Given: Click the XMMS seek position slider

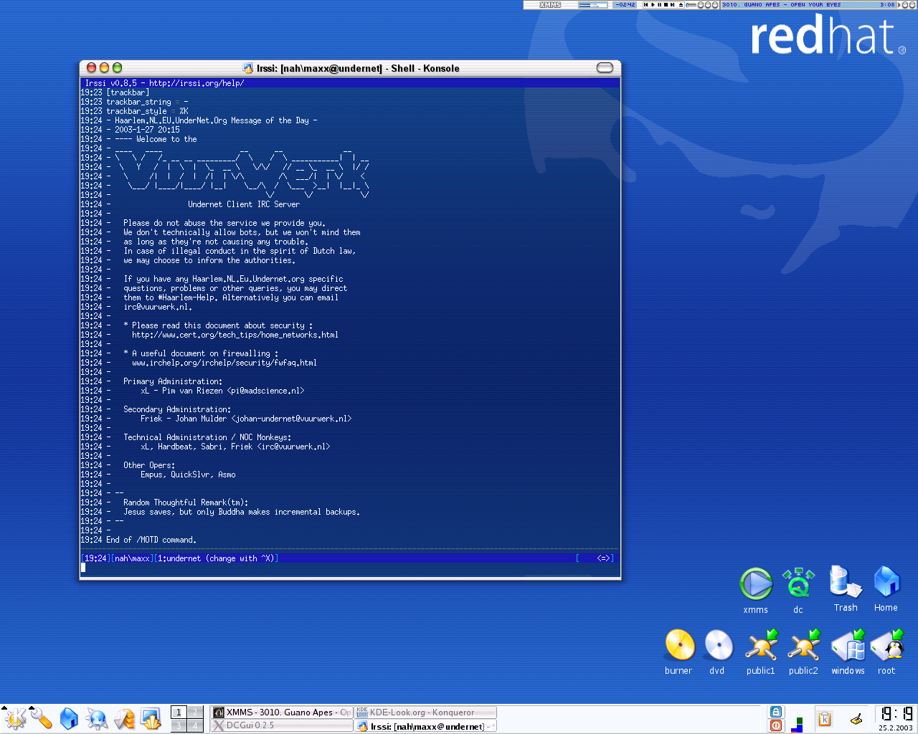Looking at the screenshot, I should [x=691, y=5].
